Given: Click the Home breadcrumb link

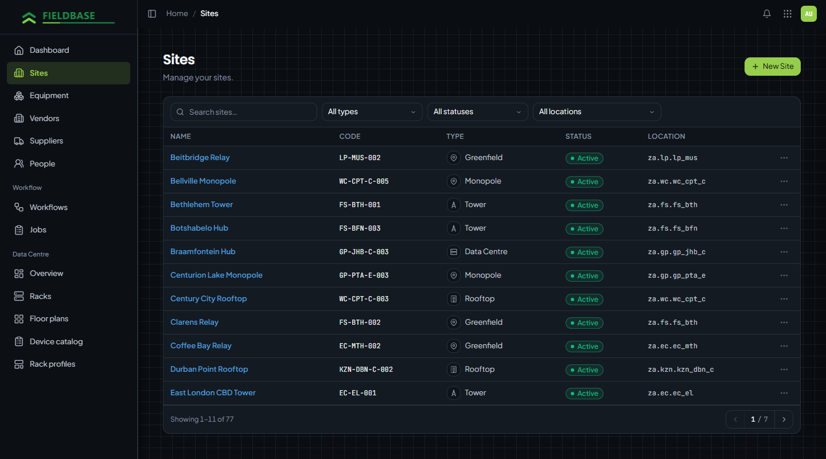Looking at the screenshot, I should 177,14.
